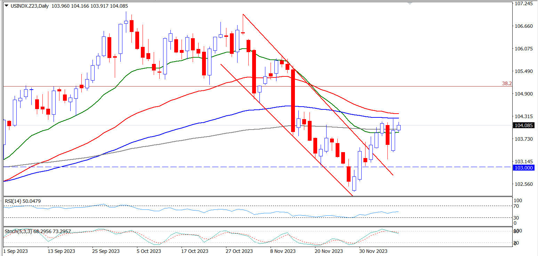Screen dimensions: 538x256
Task: Click the 30 Nov 2023 date label
Action: click(373, 251)
